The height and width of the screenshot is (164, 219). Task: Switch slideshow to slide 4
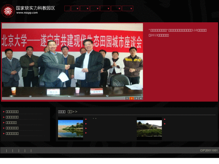tap(141, 98)
